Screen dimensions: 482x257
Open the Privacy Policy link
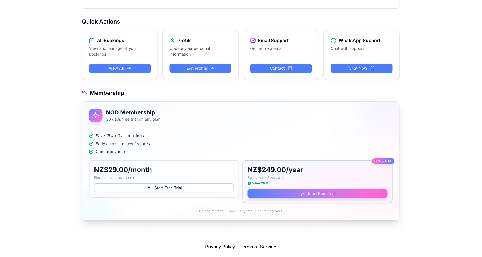click(220, 247)
